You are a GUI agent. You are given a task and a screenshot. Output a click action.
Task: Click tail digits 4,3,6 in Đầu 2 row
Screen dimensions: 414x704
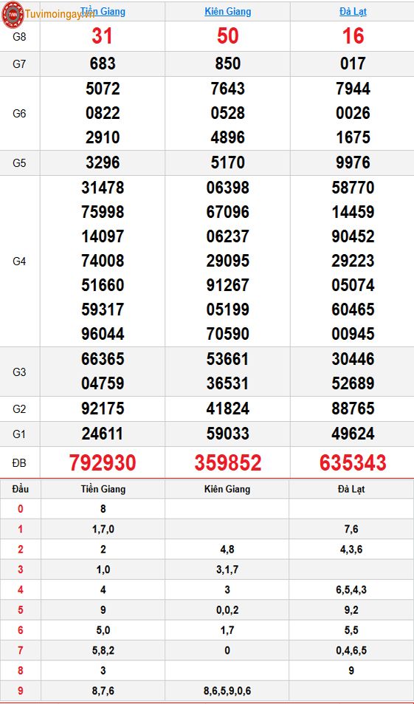pyautogui.click(x=351, y=550)
